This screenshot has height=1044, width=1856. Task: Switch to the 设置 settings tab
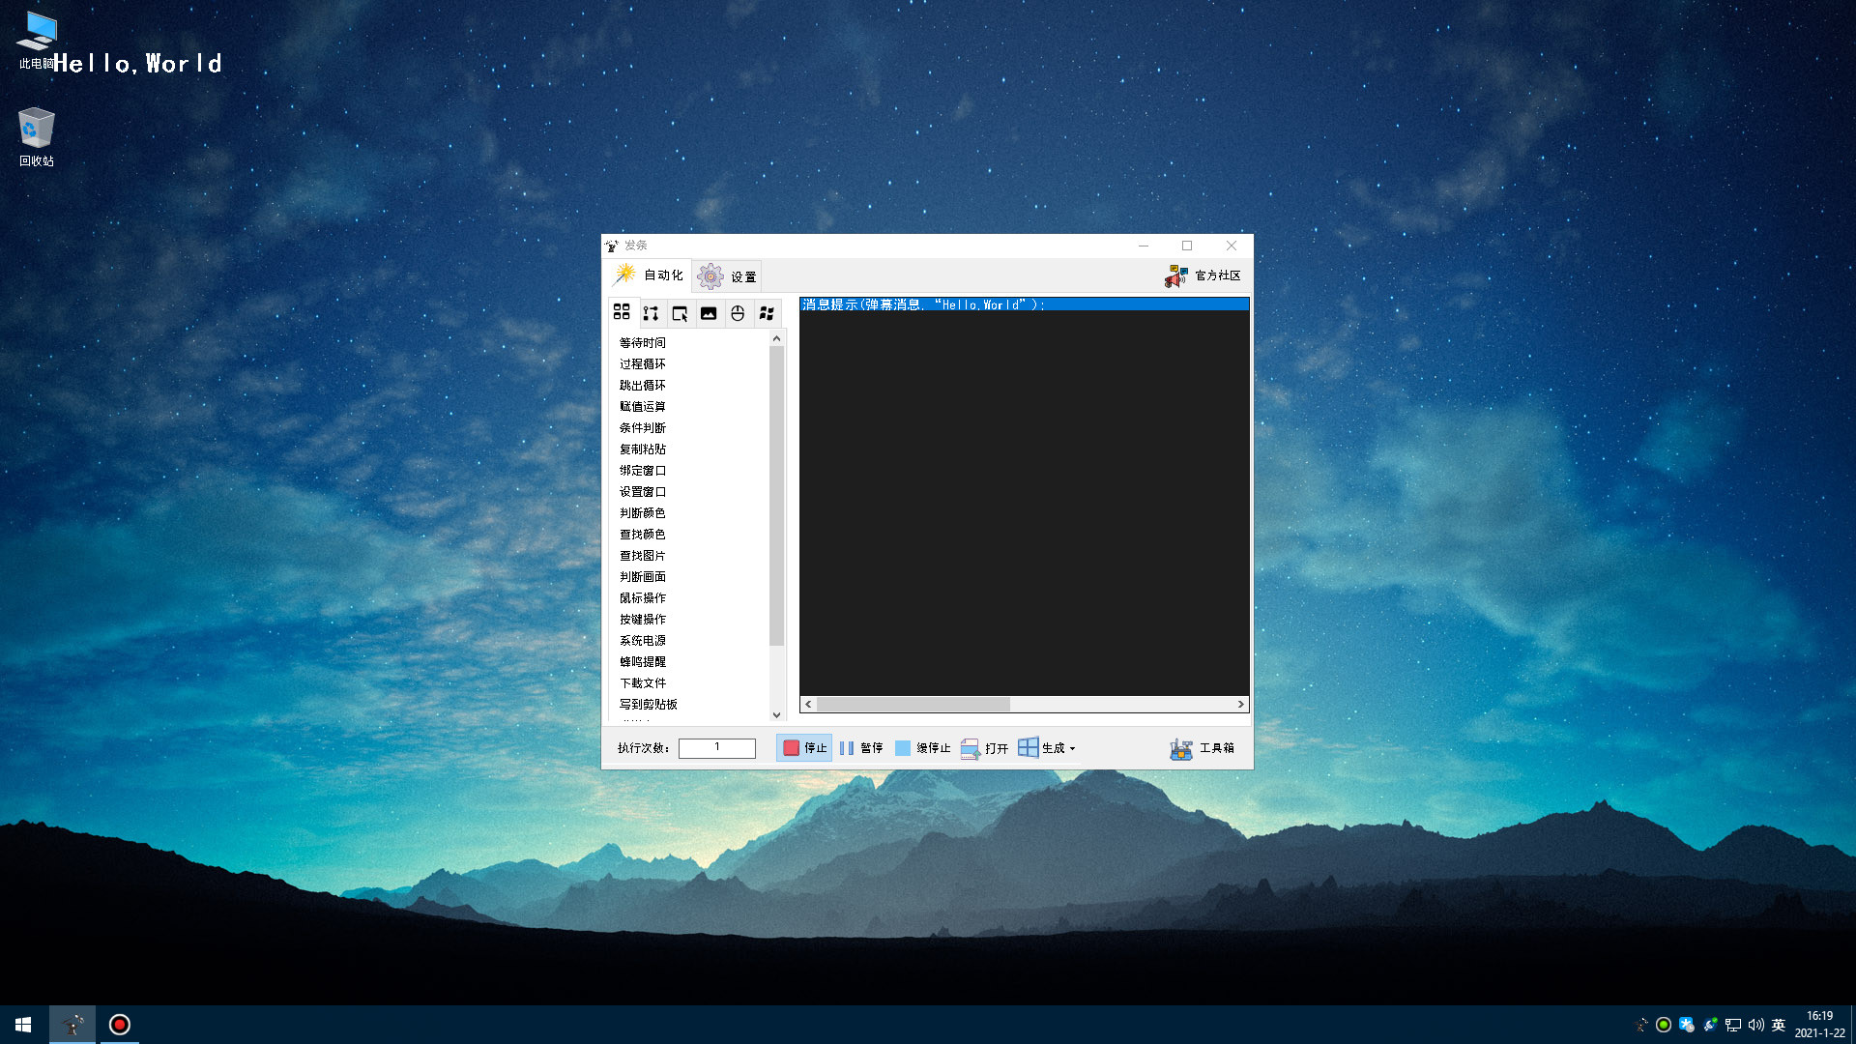click(x=727, y=276)
